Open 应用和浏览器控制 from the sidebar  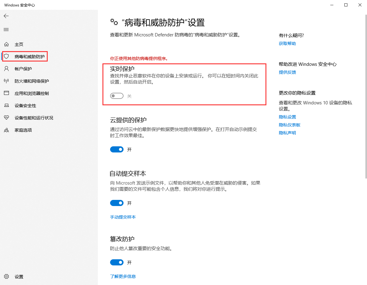pos(7,93)
